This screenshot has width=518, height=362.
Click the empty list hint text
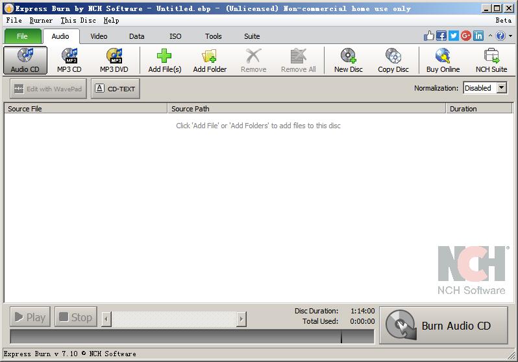pos(258,126)
